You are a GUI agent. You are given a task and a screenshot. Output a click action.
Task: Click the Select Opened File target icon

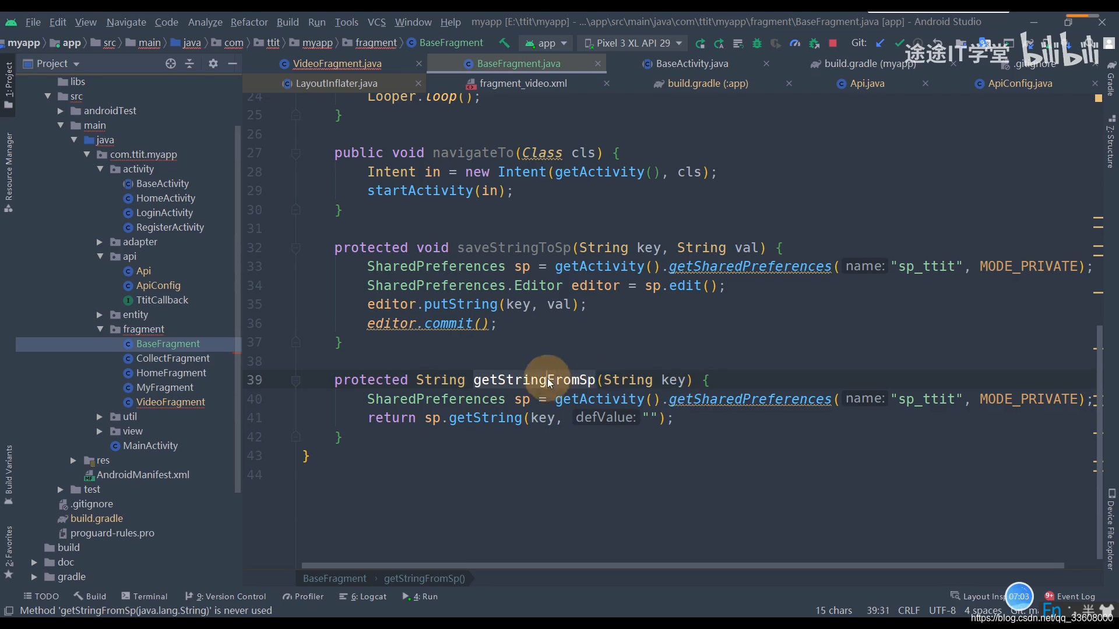point(170,63)
